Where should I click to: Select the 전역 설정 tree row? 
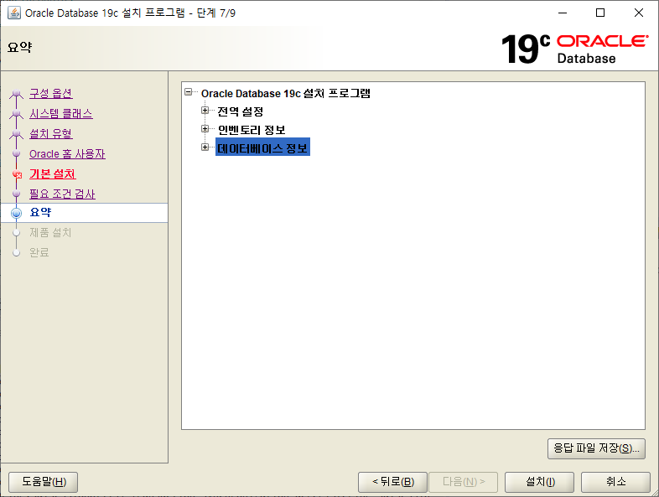click(x=241, y=111)
